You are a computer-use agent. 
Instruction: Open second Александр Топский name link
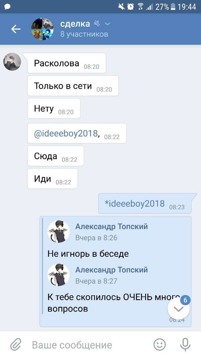coord(112,269)
